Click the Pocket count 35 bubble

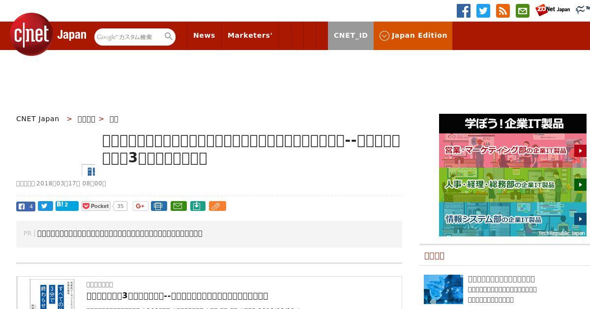pos(120,206)
